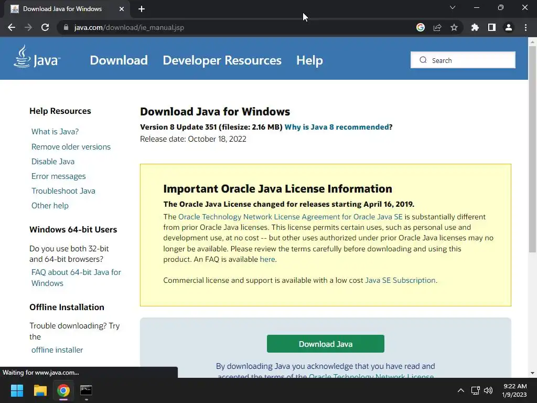The image size is (537, 403).
Task: Open the Disable Java link
Action: click(53, 162)
